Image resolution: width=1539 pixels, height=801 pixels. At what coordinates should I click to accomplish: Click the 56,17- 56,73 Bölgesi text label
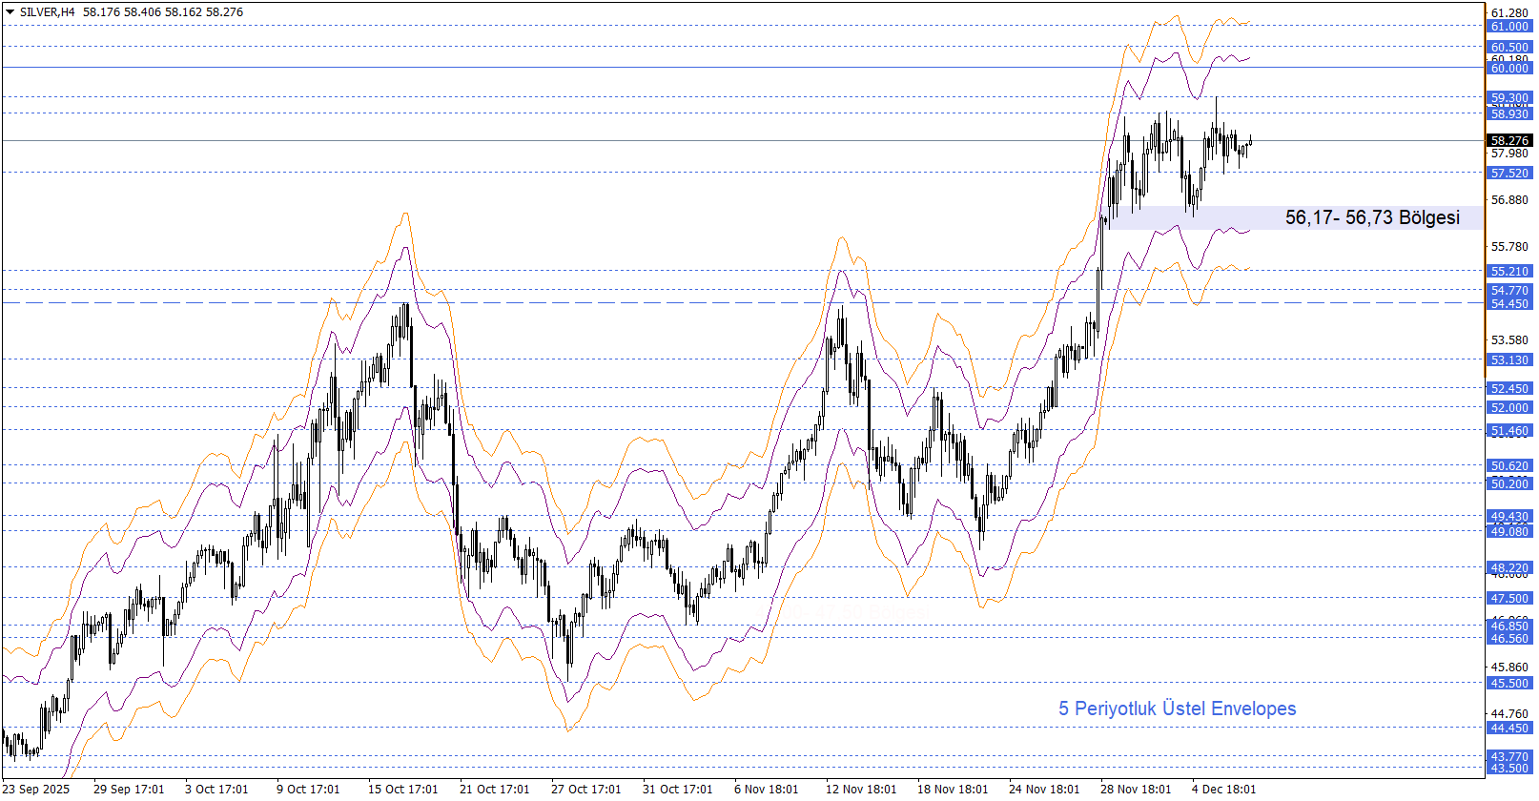1371,217
